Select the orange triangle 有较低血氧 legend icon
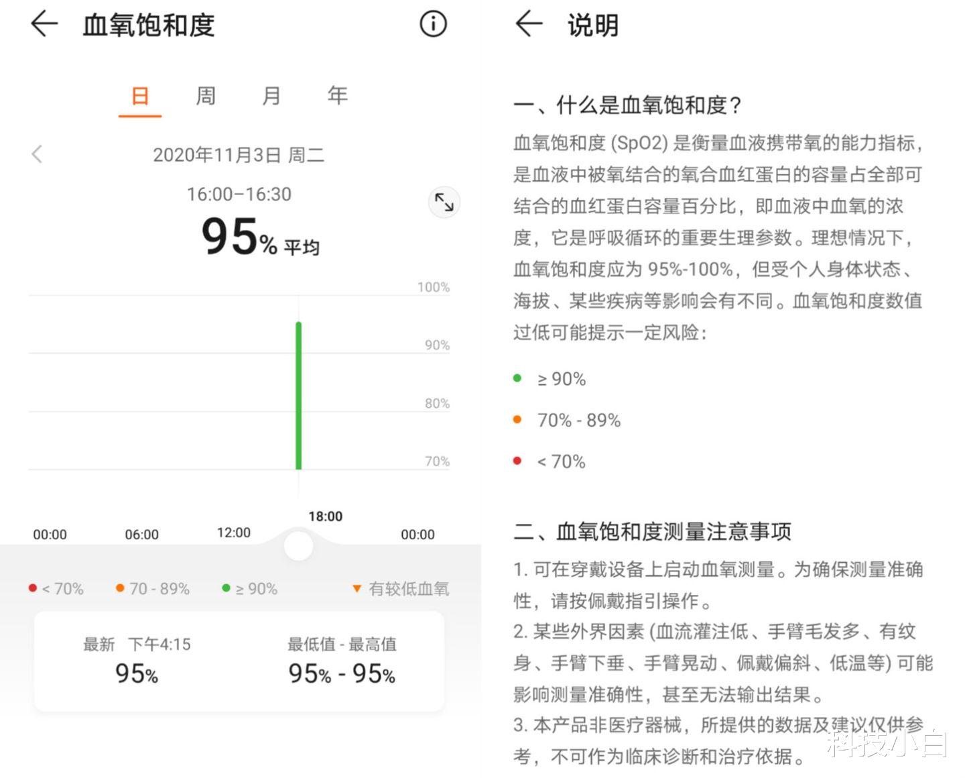 tap(357, 588)
